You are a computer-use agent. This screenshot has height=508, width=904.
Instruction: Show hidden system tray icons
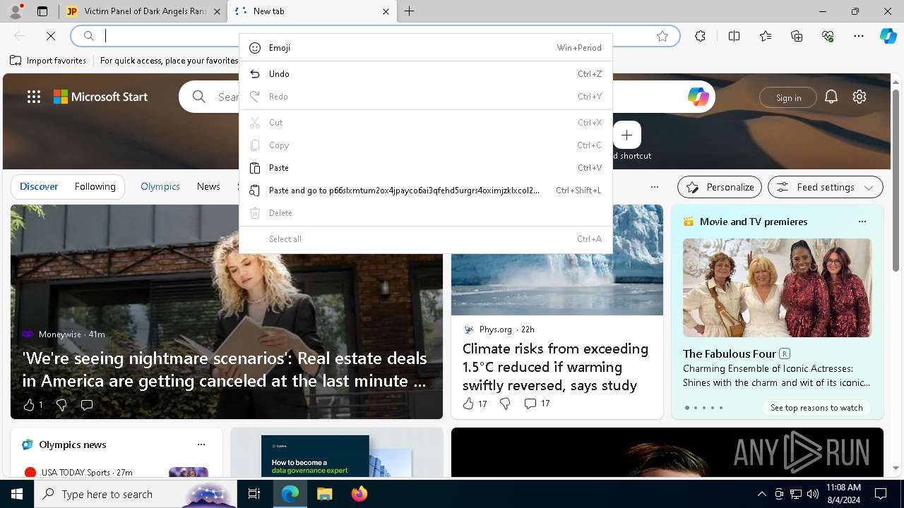coord(761,494)
